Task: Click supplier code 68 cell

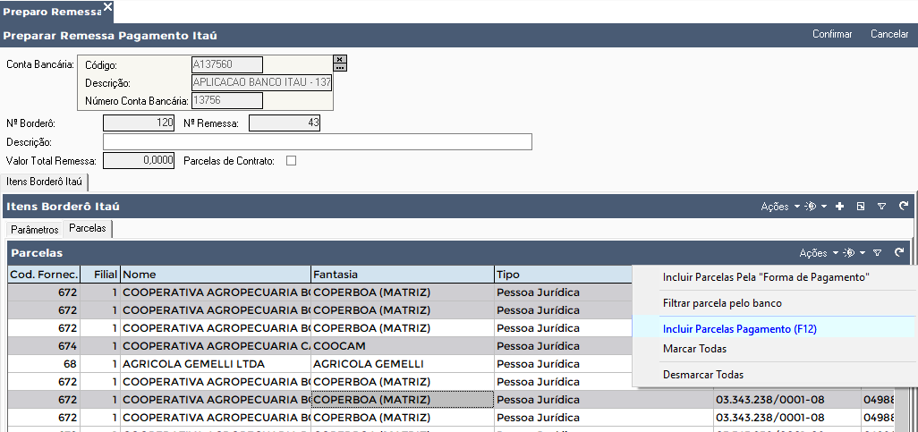Action: coord(44,364)
